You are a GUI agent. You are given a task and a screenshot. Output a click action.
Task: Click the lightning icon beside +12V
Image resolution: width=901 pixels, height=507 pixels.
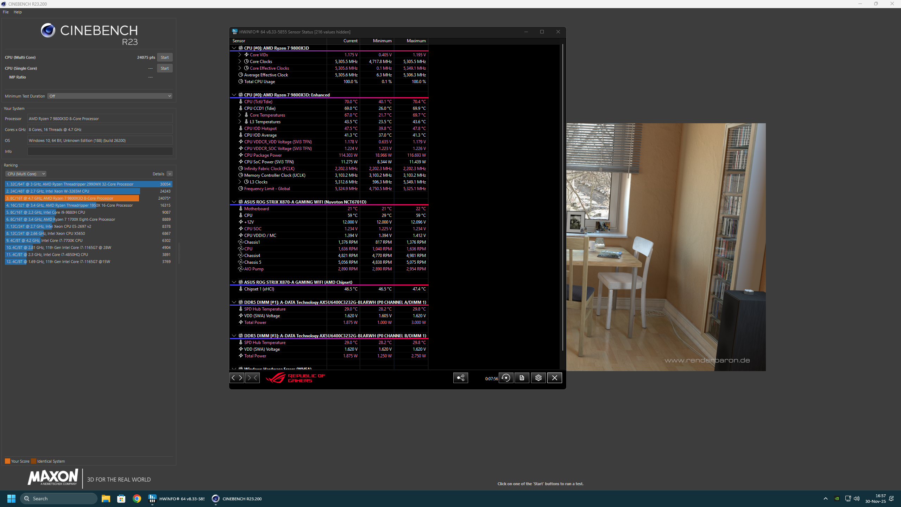click(x=241, y=222)
